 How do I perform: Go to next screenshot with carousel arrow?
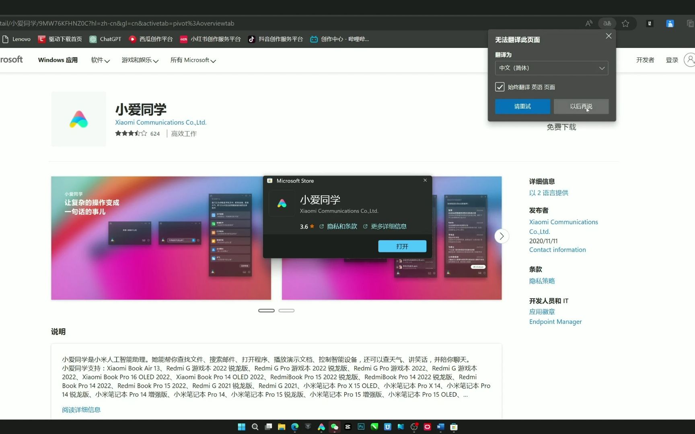(502, 236)
